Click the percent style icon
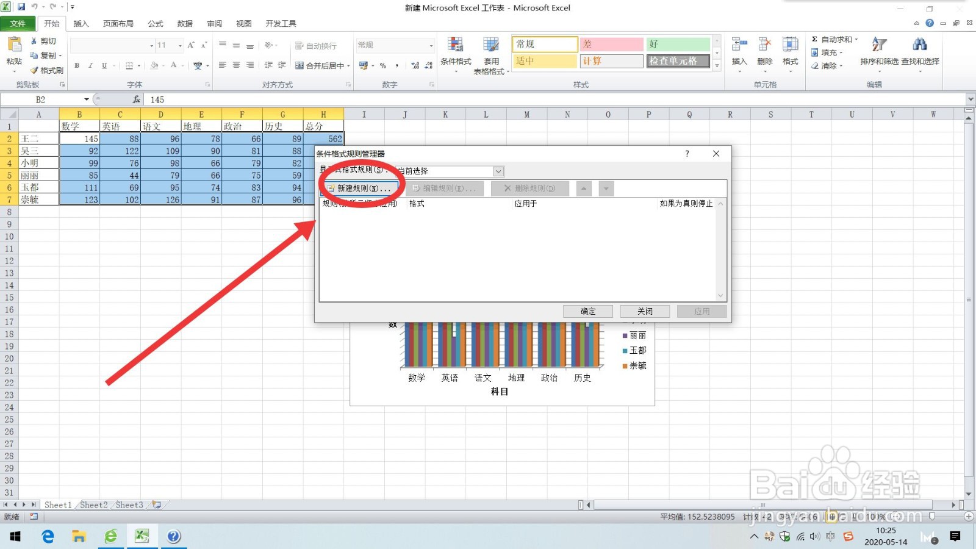The height and width of the screenshot is (549, 976). (383, 65)
